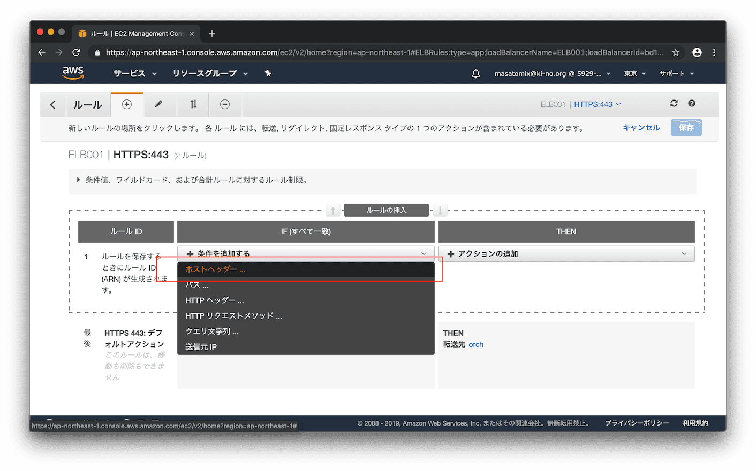Refresh the rules list

coord(674,104)
